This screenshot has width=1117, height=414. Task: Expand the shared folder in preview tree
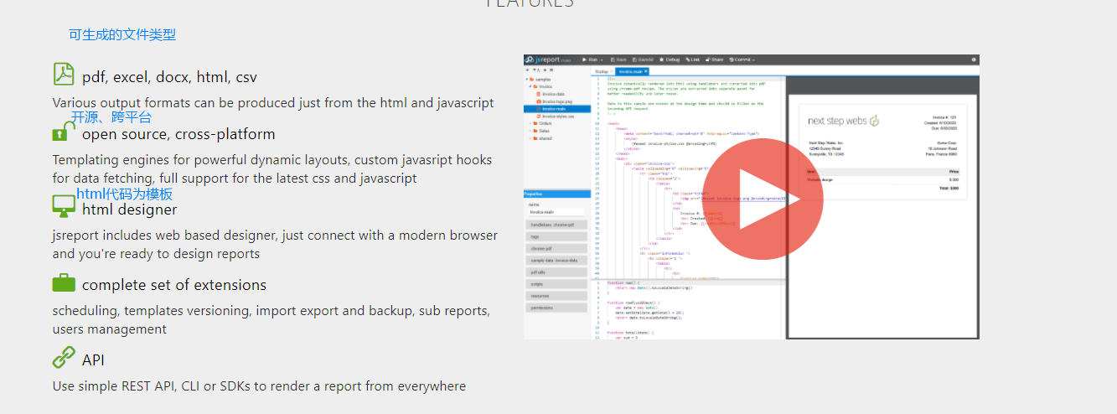click(x=530, y=138)
